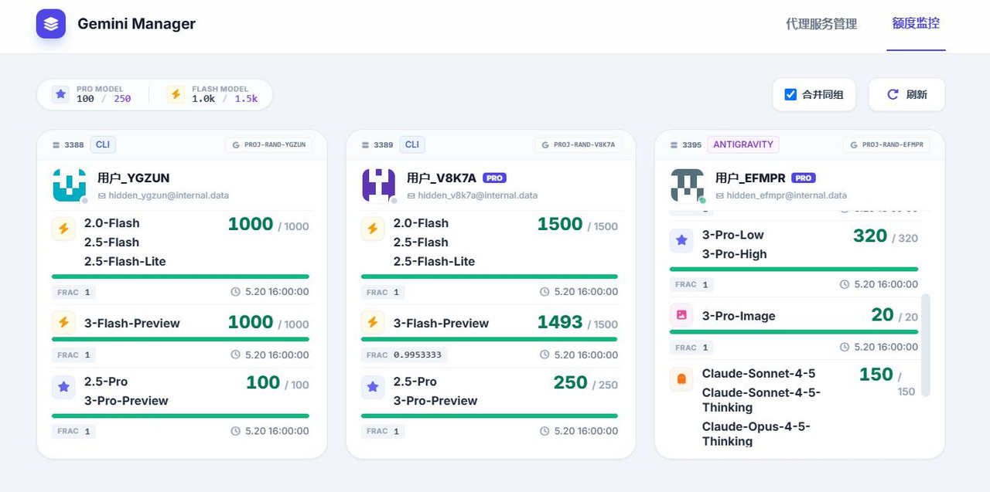Click the 1493 quota value
The height and width of the screenshot is (492, 990).
(560, 322)
